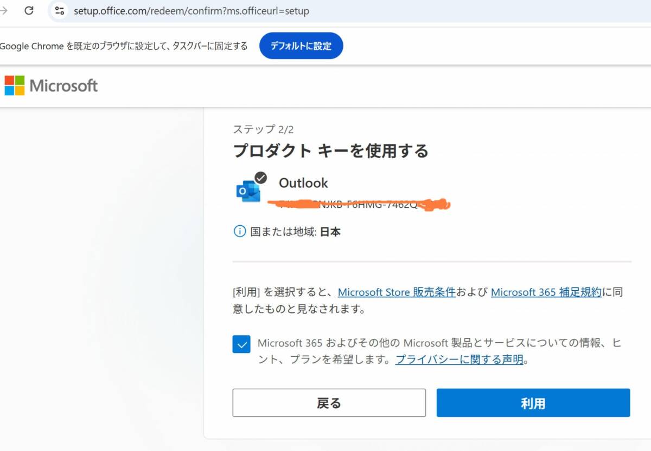Reload the page with the refresh icon
Viewport: 651px width, 451px height.
(29, 10)
